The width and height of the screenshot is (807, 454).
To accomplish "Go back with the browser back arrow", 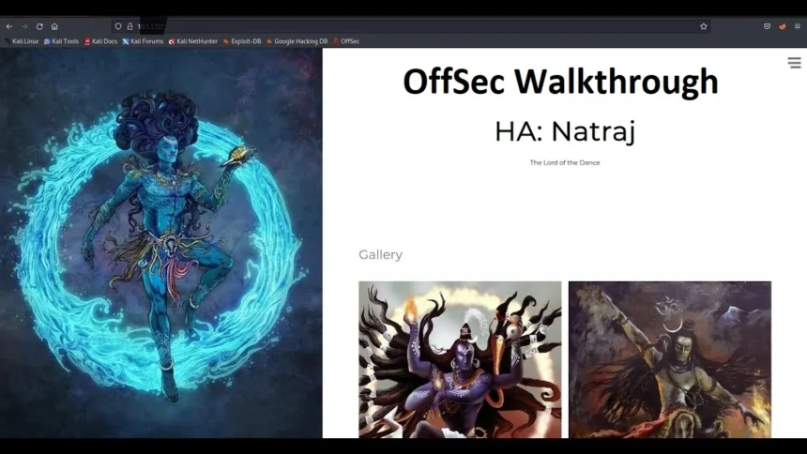I will pos(9,26).
